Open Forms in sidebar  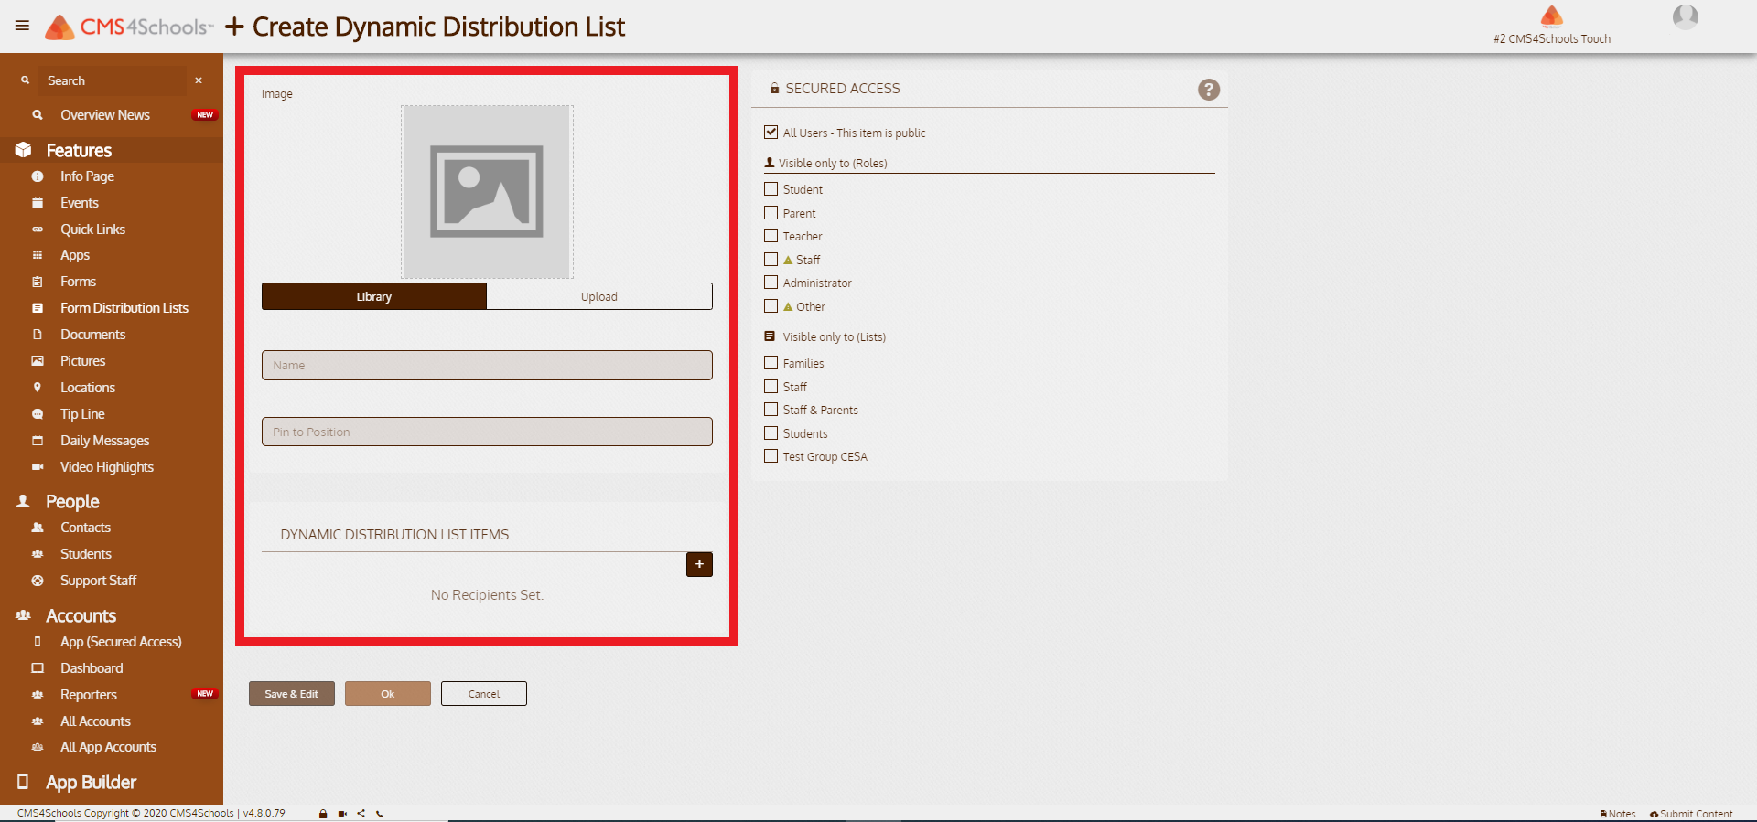tap(79, 282)
